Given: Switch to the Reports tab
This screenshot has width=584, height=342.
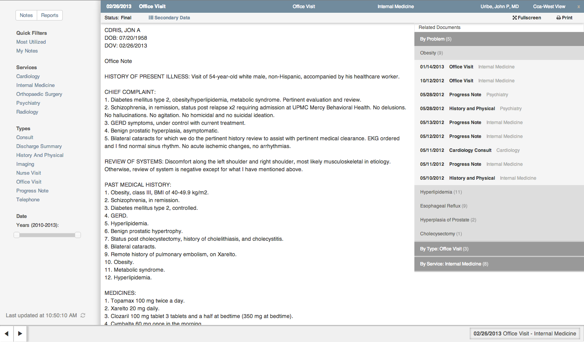Looking at the screenshot, I should coord(50,15).
